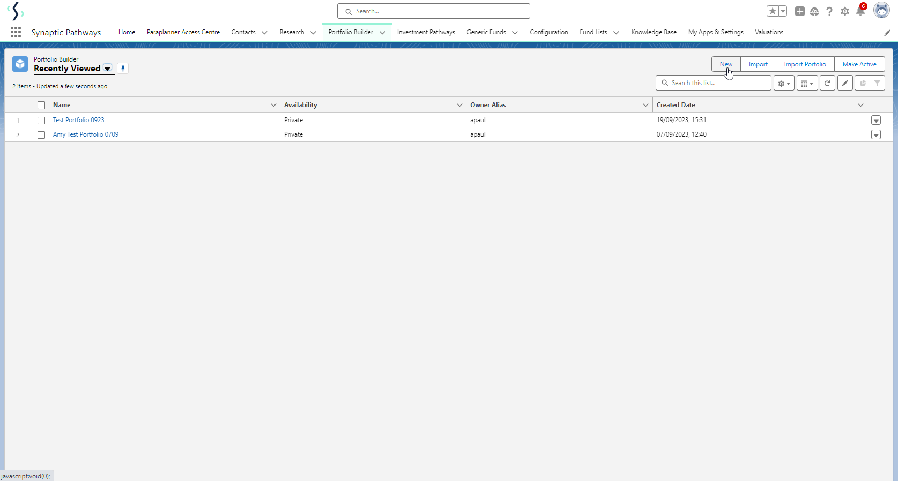Click the Make Active button
Viewport: 898px width, 481px height.
tap(859, 64)
